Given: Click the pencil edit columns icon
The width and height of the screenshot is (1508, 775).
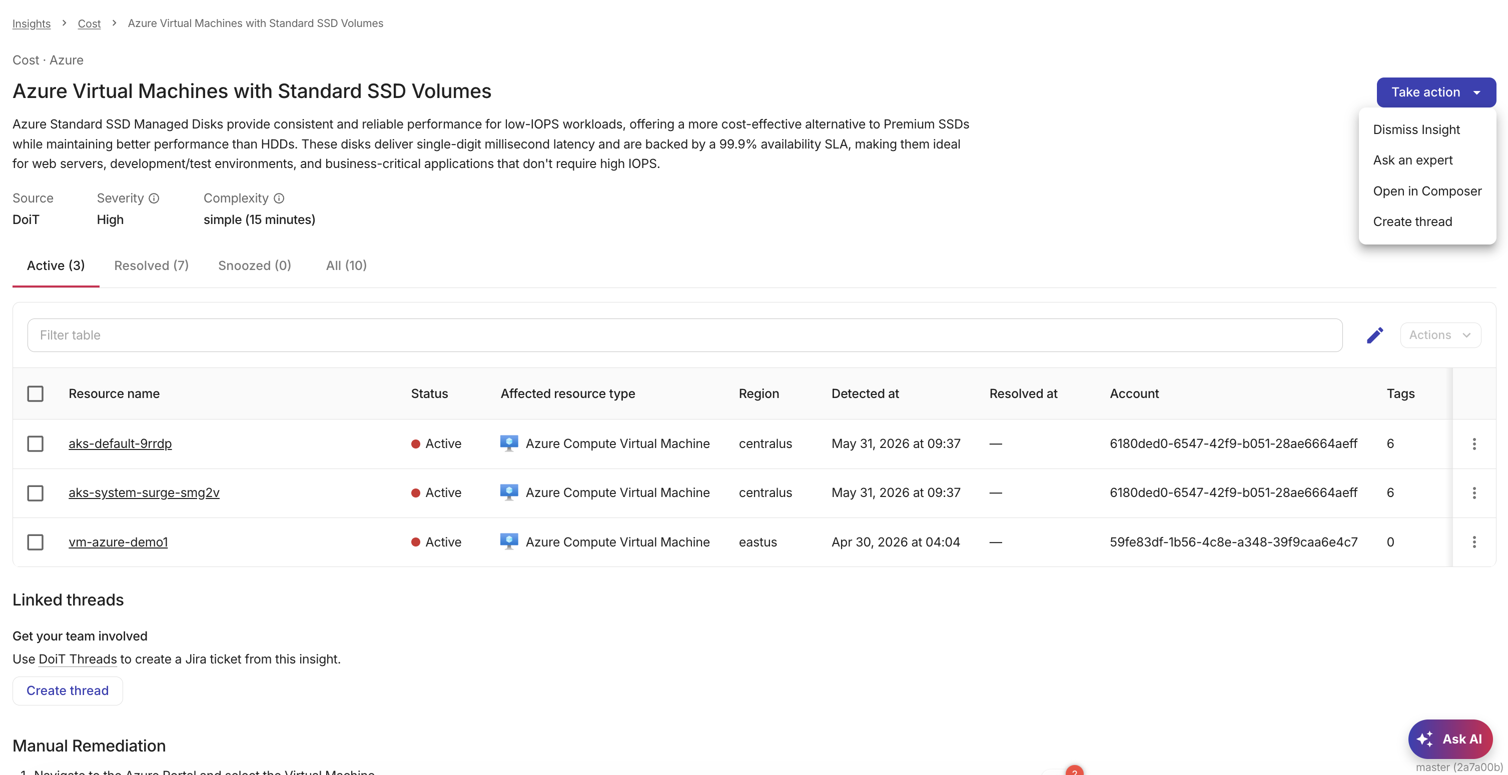Looking at the screenshot, I should (1374, 335).
